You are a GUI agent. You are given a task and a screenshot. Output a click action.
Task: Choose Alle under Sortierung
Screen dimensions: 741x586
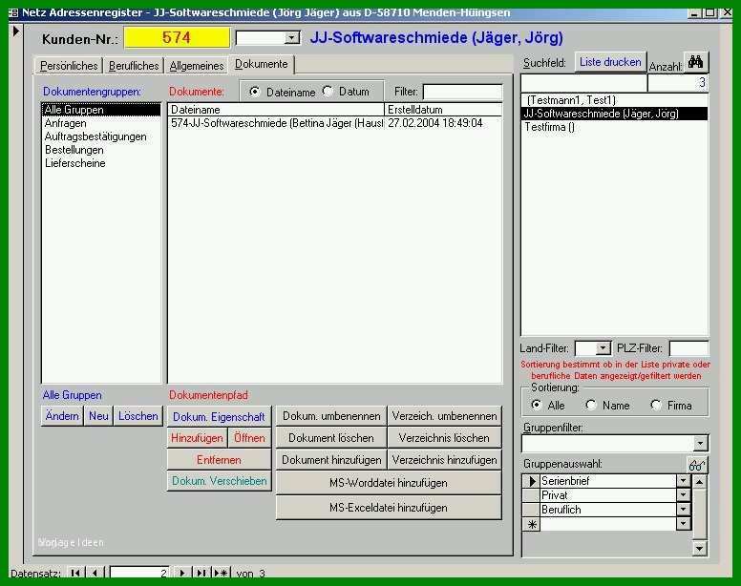point(536,405)
